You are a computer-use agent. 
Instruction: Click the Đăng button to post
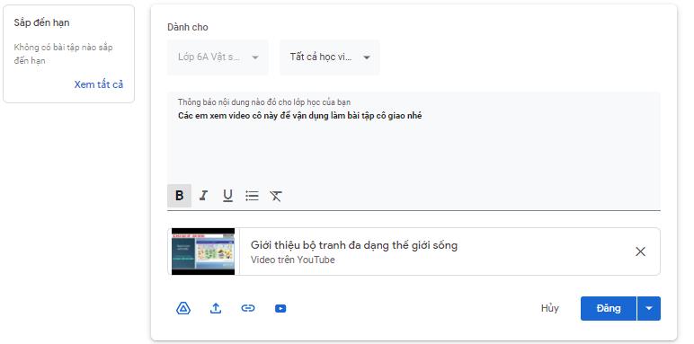point(608,308)
